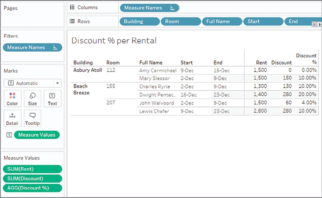Open the Size marks card

tap(33, 99)
